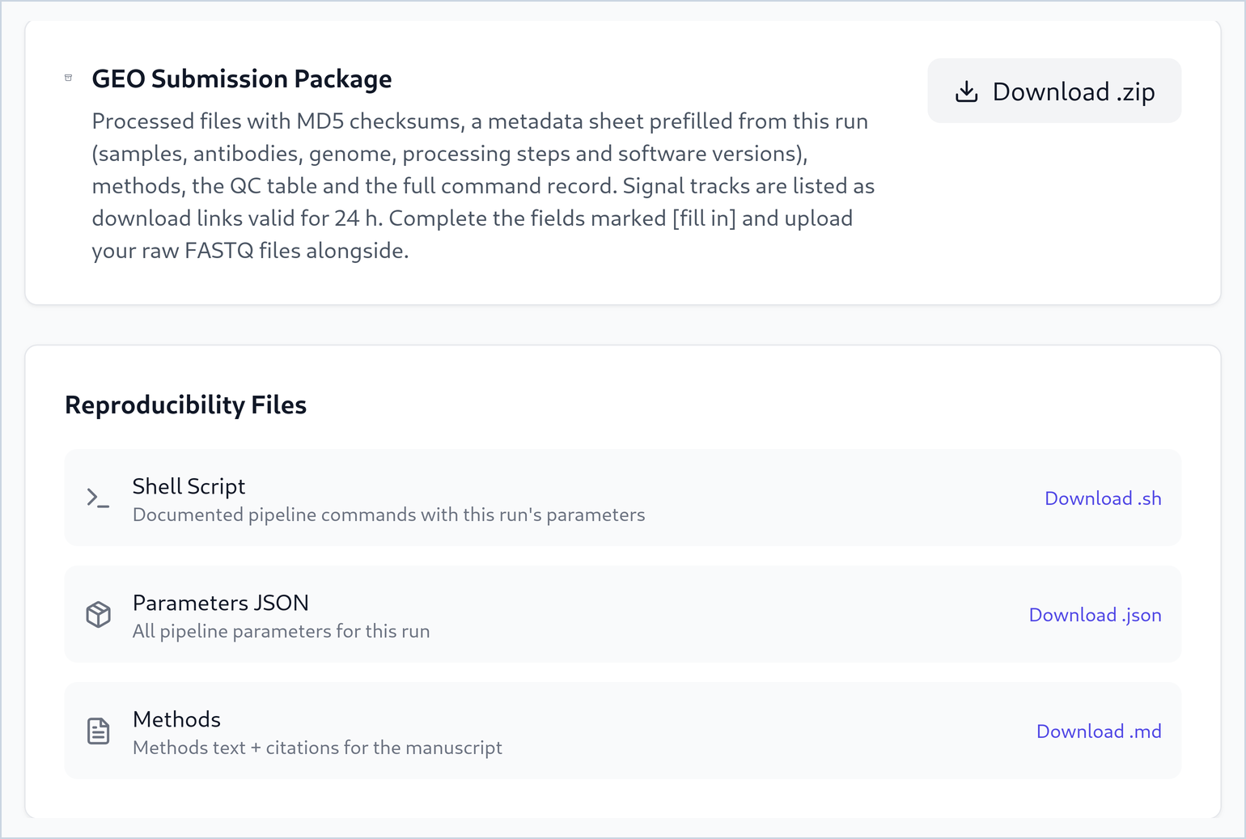Click the Reproducibility Files heading

pyautogui.click(x=186, y=405)
